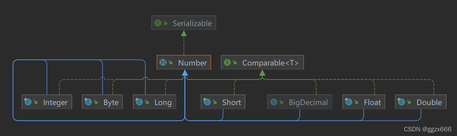This screenshot has height=136, width=457.
Task: Click the blue arrowhead below Number
Action: pyautogui.click(x=185, y=72)
